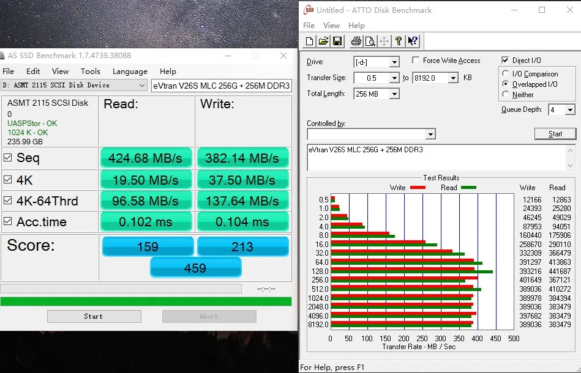Image resolution: width=581 pixels, height=373 pixels.
Task: Click the write score 213
Action: (x=242, y=246)
